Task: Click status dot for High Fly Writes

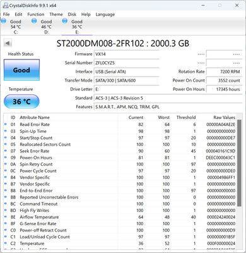Action: 6,210
